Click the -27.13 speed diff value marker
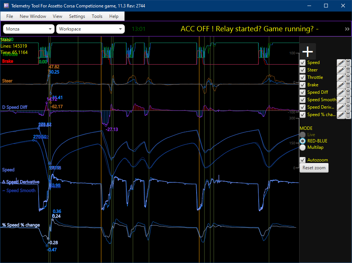Viewport: 352px width, 263px height. (112, 129)
